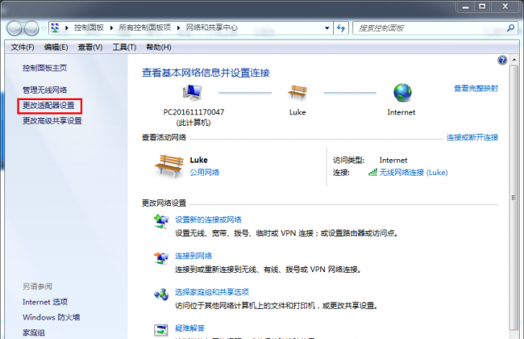Viewport: 524px width, 339px height.
Task: Click the vertical scrollbar thumb
Action: tap(514, 198)
